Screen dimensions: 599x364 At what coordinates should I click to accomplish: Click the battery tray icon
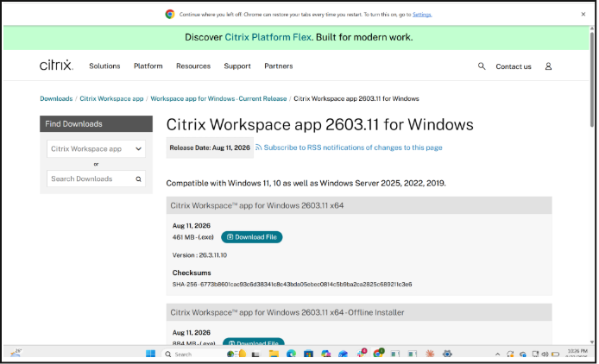556,354
